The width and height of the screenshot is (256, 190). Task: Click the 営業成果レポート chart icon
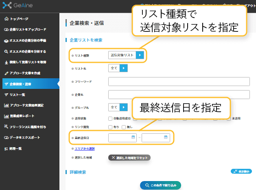coord(6,116)
